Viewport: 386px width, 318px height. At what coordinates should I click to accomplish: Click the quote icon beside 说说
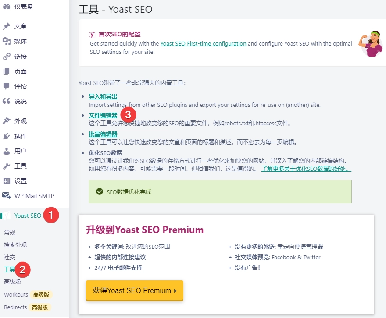7,101
